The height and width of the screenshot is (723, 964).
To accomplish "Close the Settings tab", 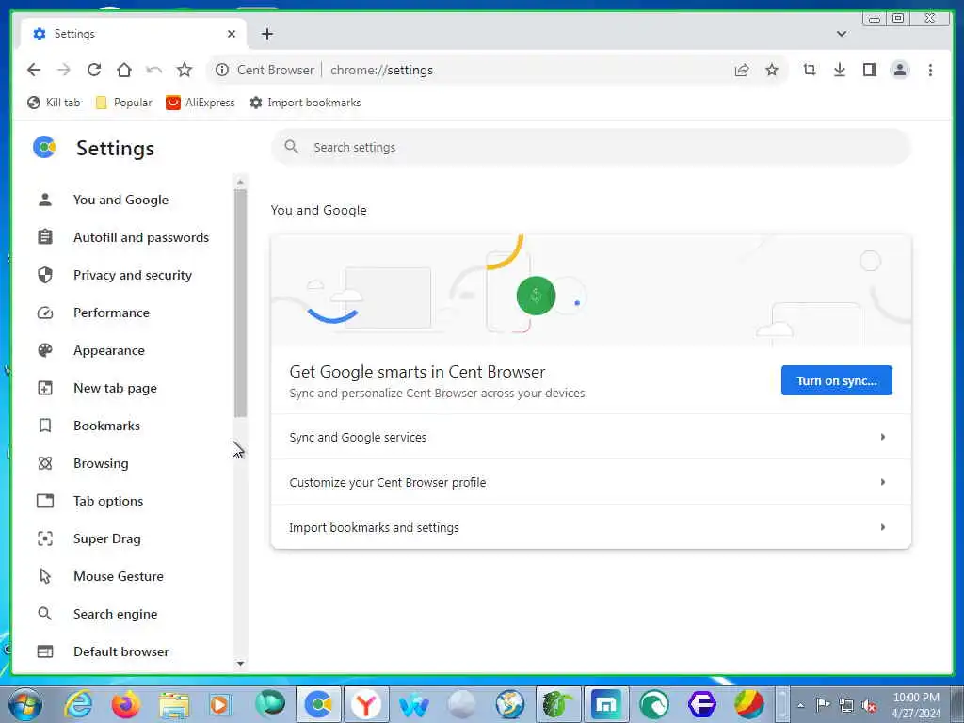I will (x=232, y=34).
